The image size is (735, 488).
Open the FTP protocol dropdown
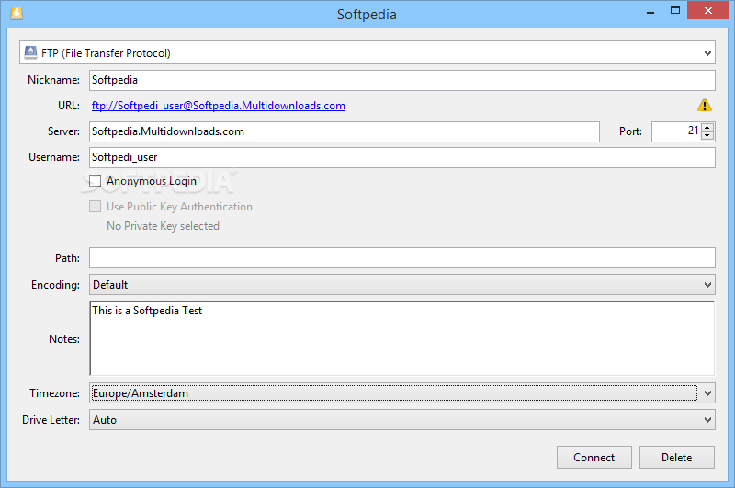click(367, 52)
